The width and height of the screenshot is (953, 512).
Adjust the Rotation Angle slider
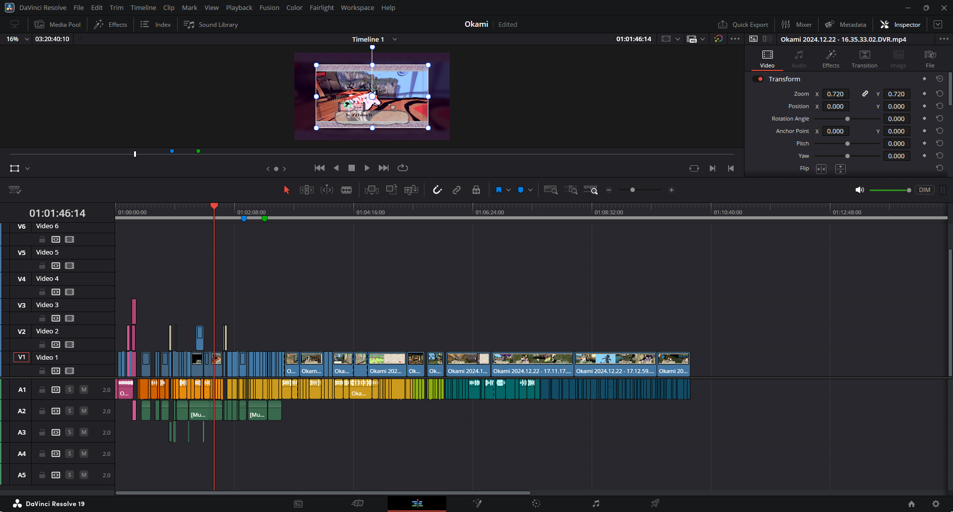pyautogui.click(x=847, y=119)
